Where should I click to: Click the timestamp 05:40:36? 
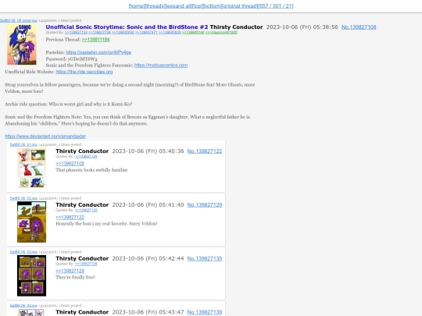coord(171,151)
